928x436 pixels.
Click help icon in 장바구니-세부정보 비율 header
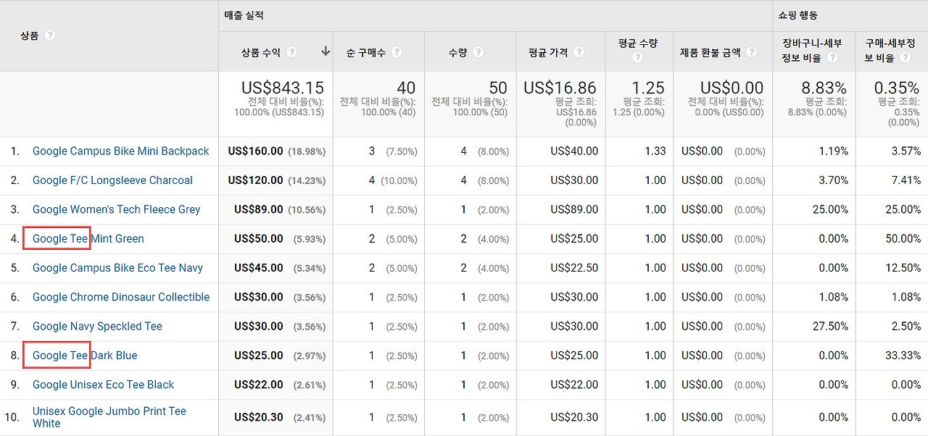click(832, 58)
